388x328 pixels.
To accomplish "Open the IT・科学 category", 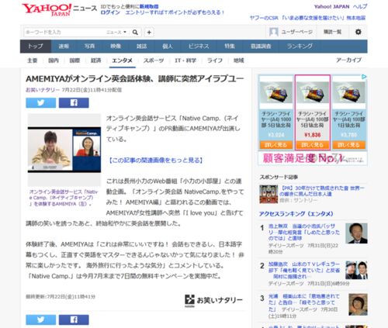I will pyautogui.click(x=185, y=60).
